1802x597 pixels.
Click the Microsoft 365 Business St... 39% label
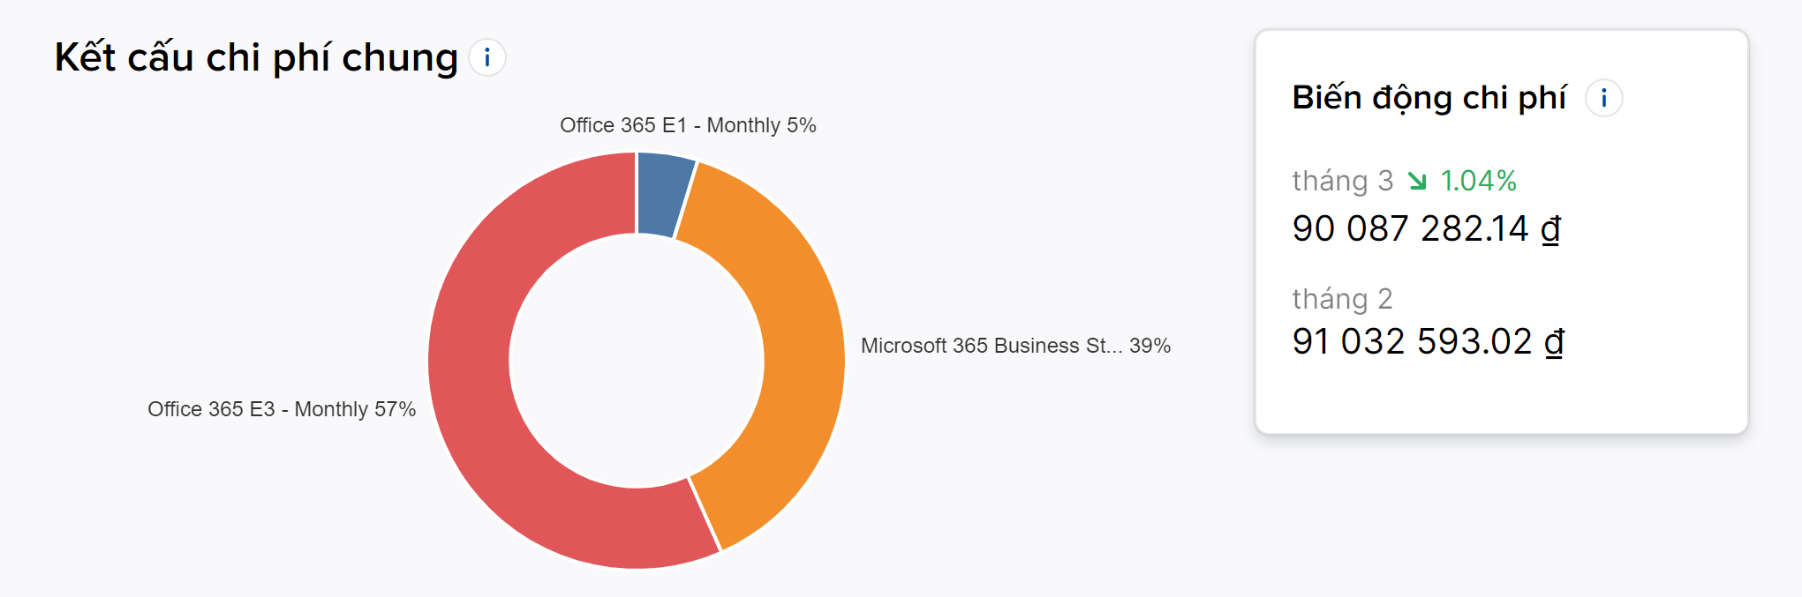pos(1015,346)
